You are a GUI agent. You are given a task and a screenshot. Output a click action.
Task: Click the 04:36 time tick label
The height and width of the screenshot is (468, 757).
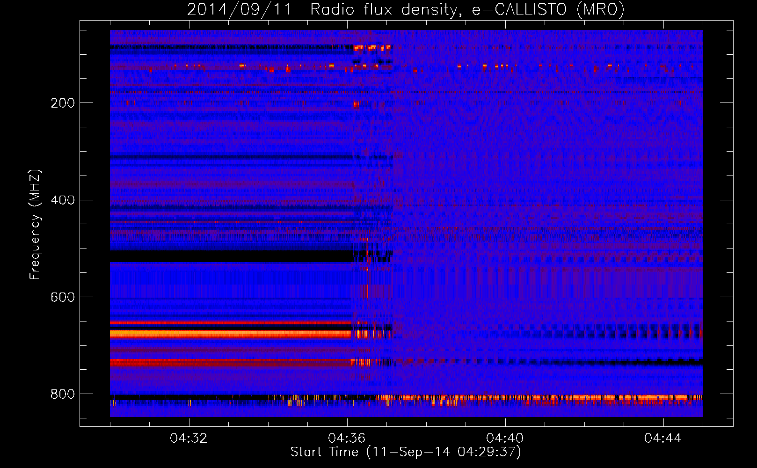point(347,439)
